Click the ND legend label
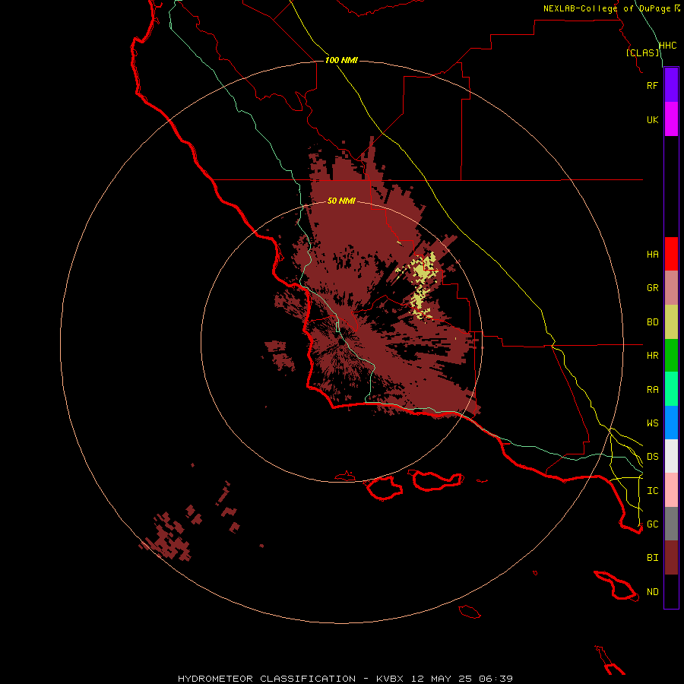 click(652, 592)
